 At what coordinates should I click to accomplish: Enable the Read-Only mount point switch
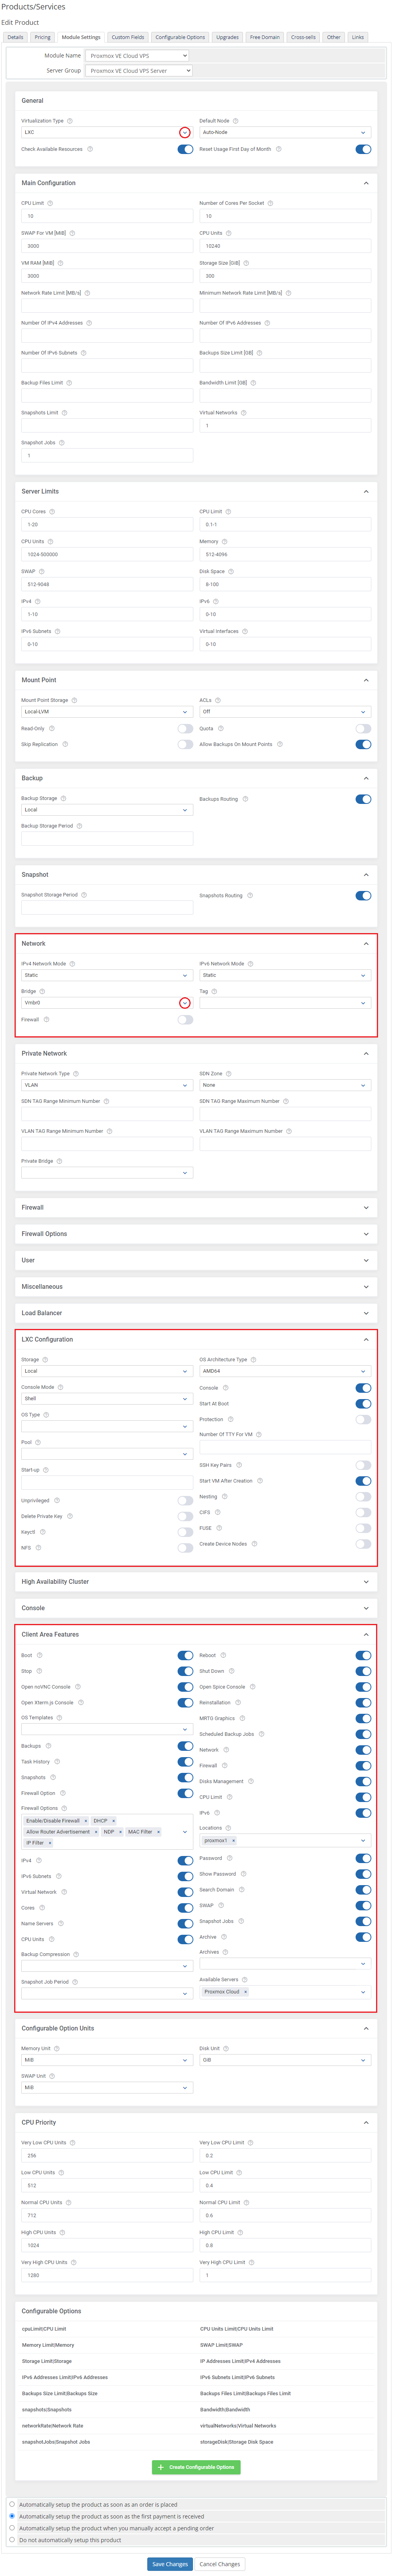185,729
